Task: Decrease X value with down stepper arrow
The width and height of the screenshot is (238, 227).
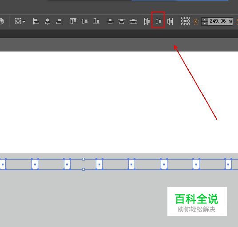Action: click(205, 23)
